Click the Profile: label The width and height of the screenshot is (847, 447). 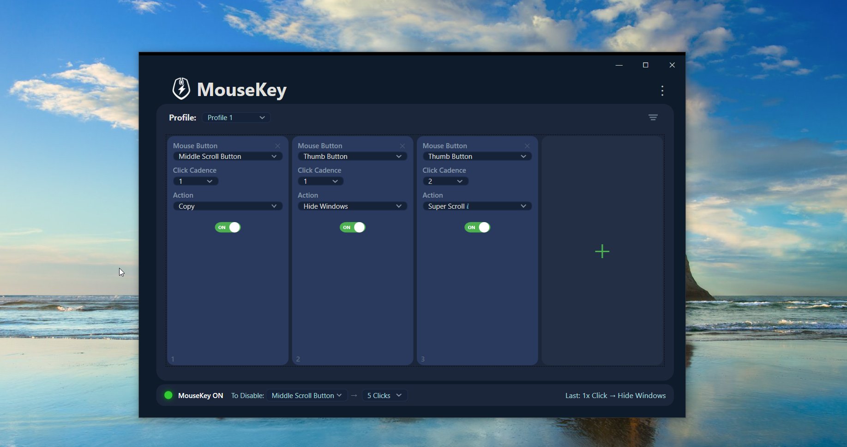click(x=182, y=118)
